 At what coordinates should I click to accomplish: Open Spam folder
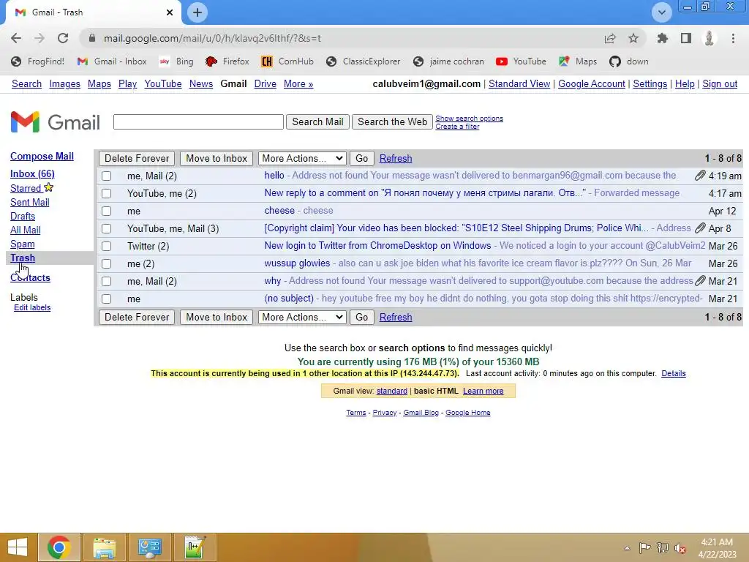[x=23, y=244]
